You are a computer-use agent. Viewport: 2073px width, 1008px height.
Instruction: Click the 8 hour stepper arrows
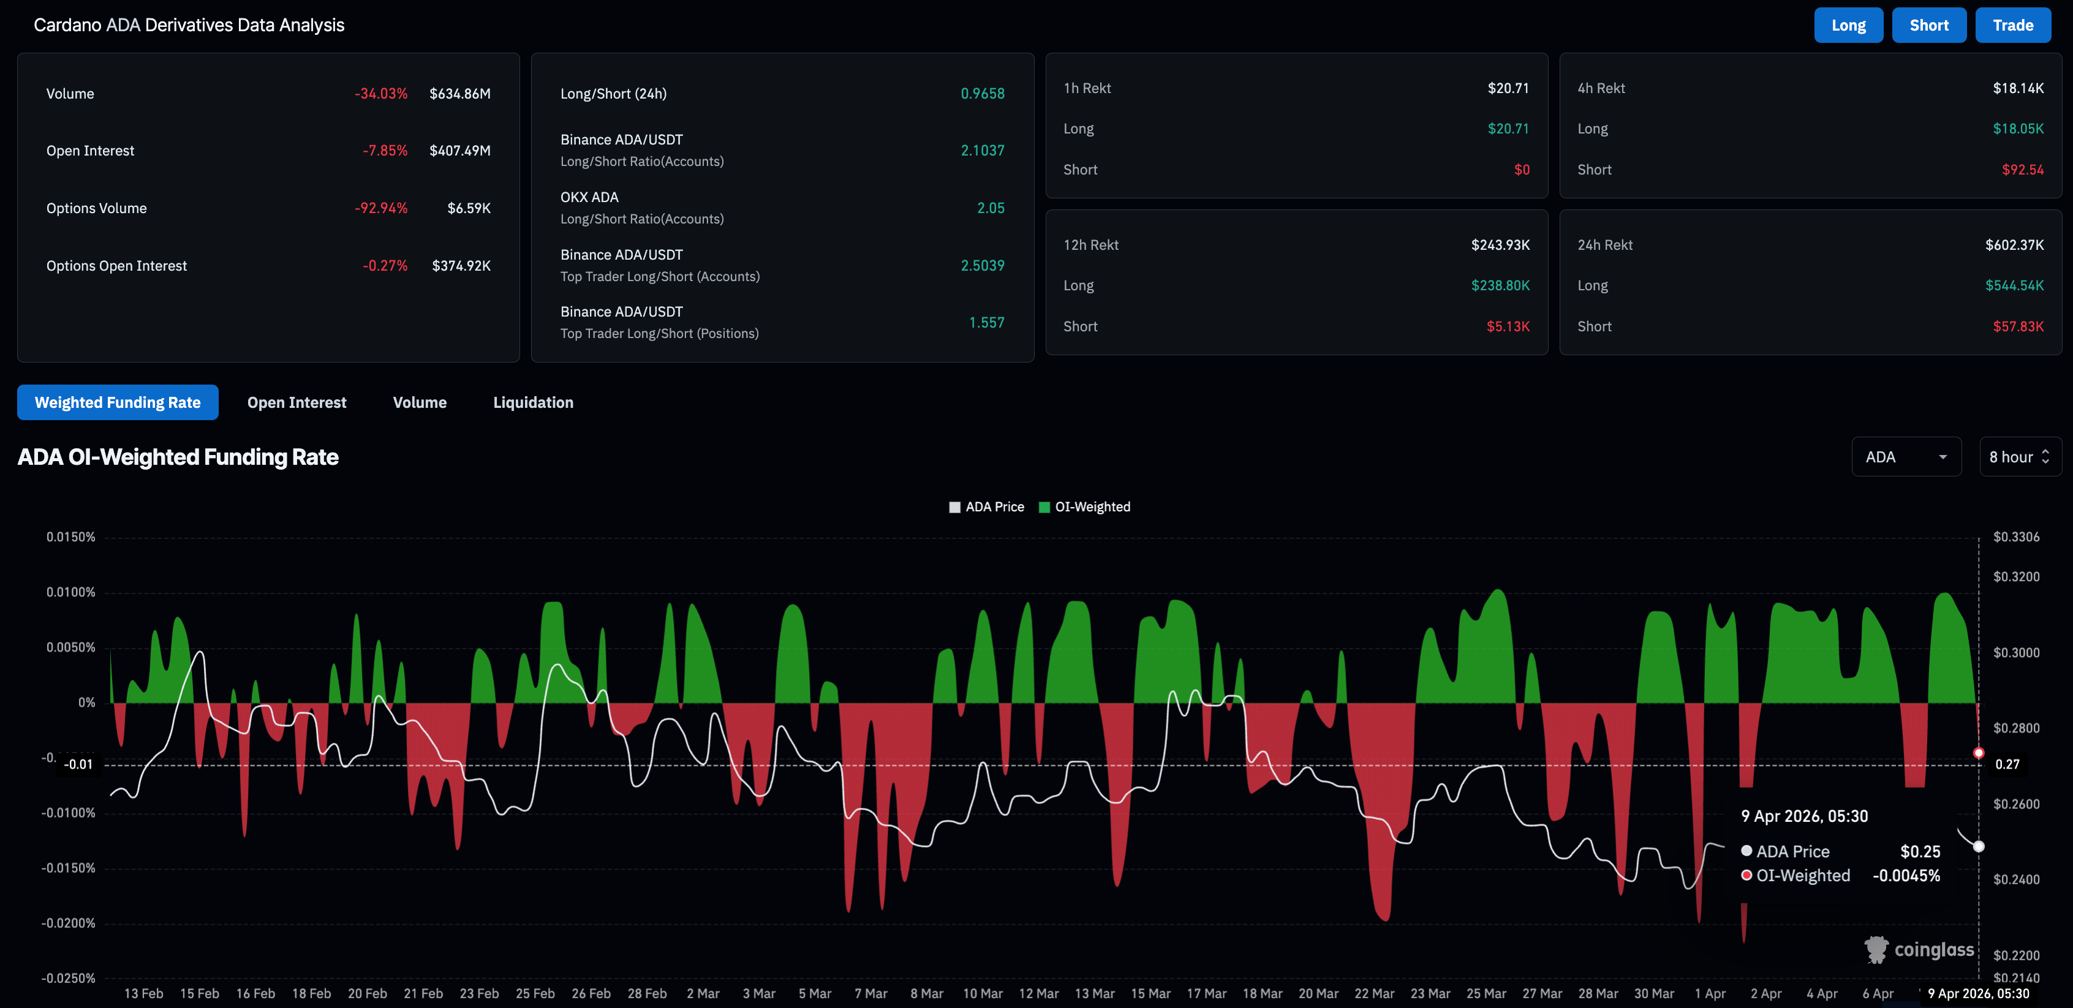coord(2045,457)
